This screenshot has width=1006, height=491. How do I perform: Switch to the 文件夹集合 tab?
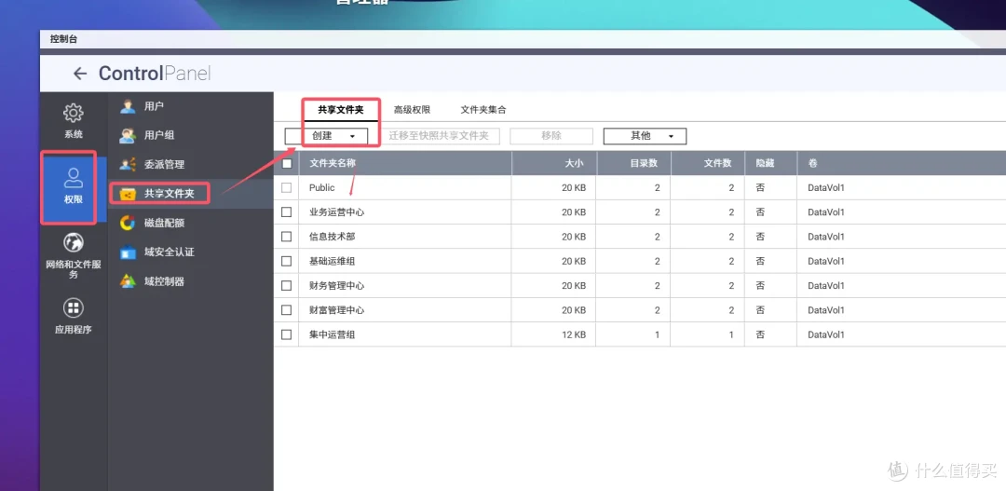tap(483, 110)
